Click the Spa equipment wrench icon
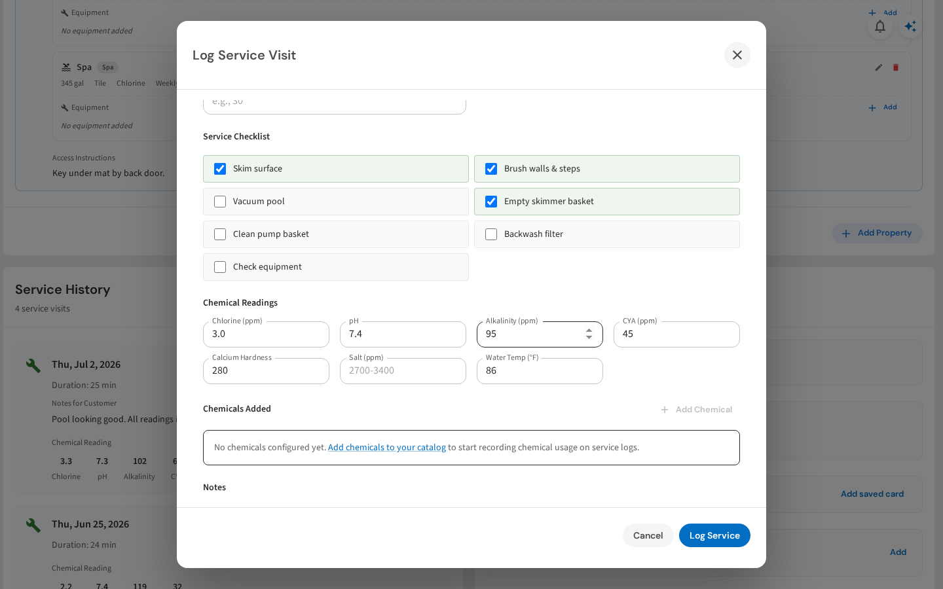 [65, 107]
